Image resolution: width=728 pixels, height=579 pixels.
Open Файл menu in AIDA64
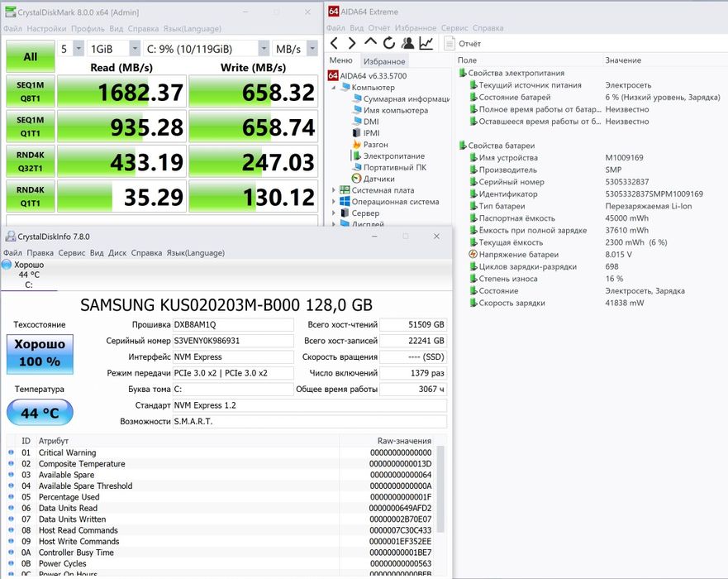335,28
